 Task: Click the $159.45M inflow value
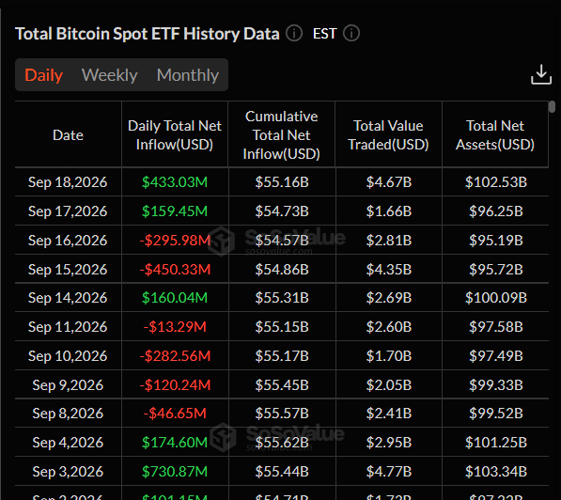(175, 211)
